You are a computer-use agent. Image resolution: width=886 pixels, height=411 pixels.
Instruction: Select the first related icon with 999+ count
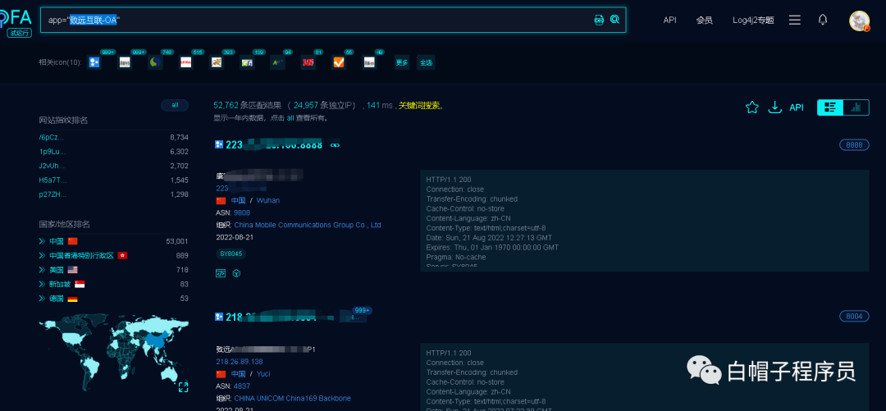tap(94, 62)
